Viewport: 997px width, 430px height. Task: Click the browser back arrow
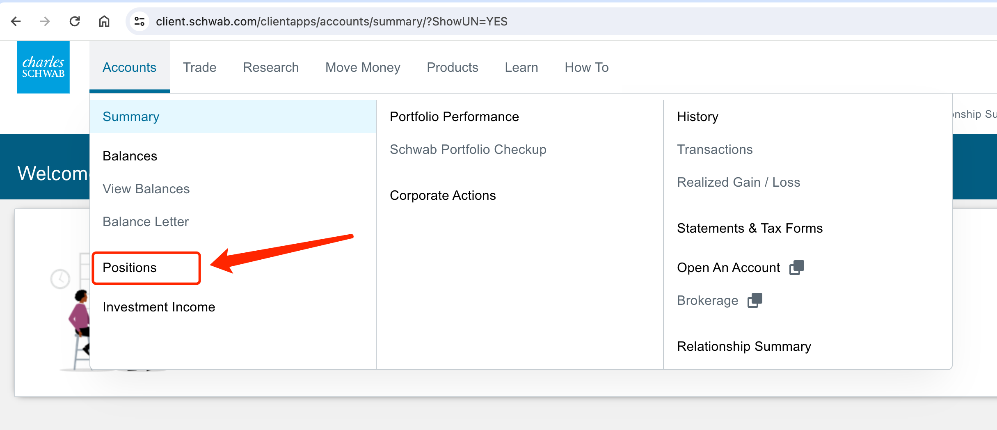point(16,21)
